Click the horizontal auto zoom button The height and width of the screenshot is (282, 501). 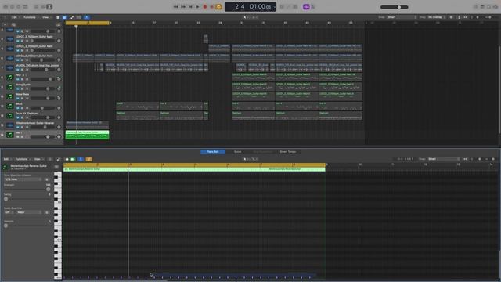pyautogui.click(x=466, y=17)
